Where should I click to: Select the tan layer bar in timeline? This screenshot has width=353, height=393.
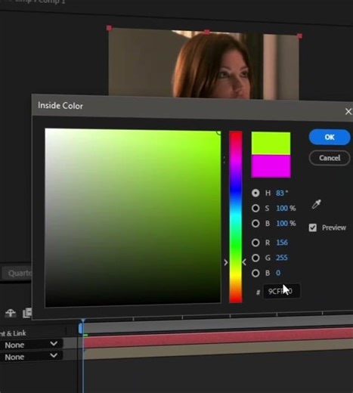click(x=218, y=348)
